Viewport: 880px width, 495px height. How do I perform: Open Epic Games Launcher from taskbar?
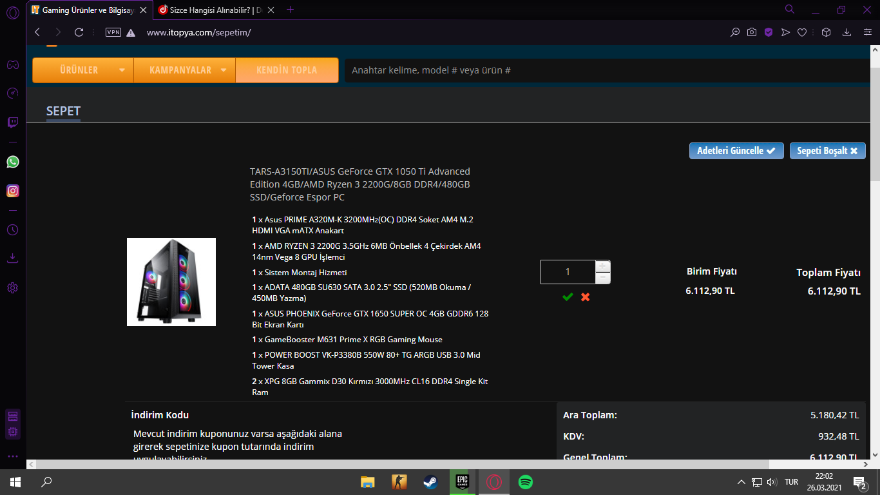(462, 482)
